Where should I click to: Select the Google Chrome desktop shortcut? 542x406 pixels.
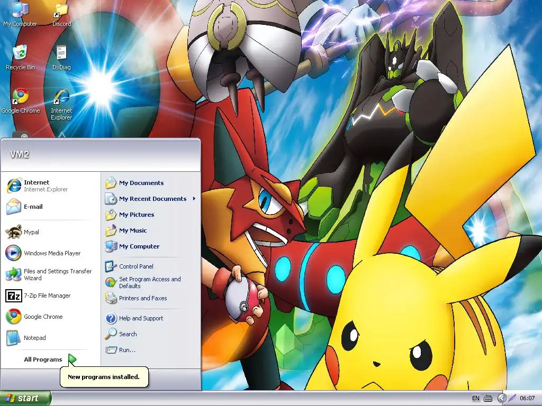point(21,101)
